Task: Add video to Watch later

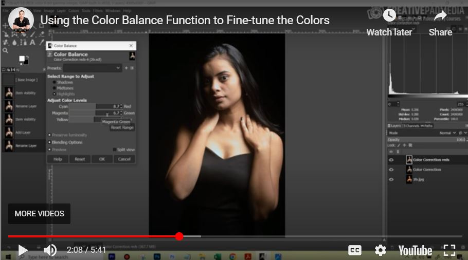Action: (x=389, y=23)
